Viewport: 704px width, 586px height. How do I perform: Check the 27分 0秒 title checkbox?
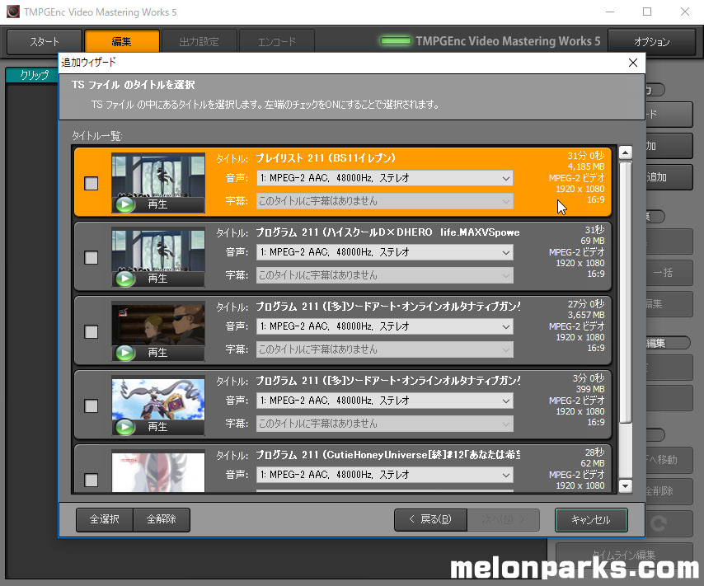coord(92,331)
